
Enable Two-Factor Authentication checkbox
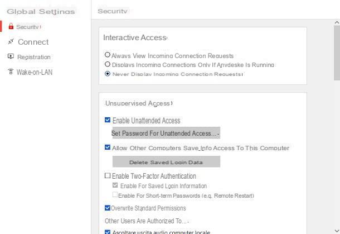coord(108,175)
